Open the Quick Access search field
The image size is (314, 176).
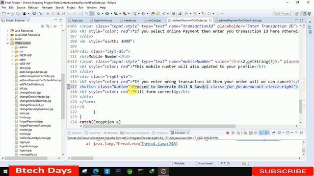pos(281,13)
